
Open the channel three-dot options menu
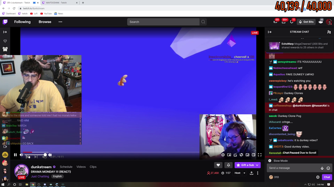(x=258, y=173)
